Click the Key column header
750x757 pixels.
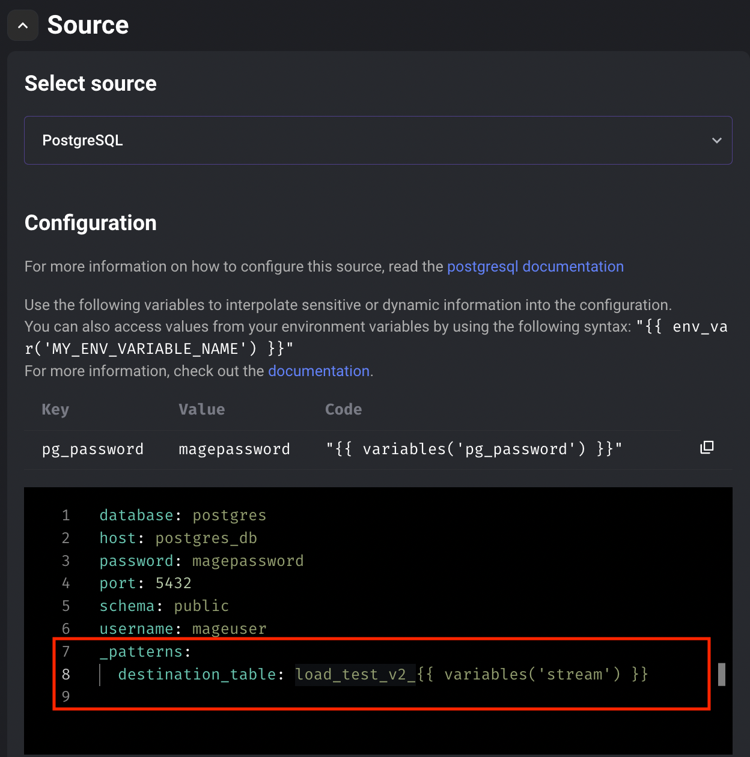[55, 410]
